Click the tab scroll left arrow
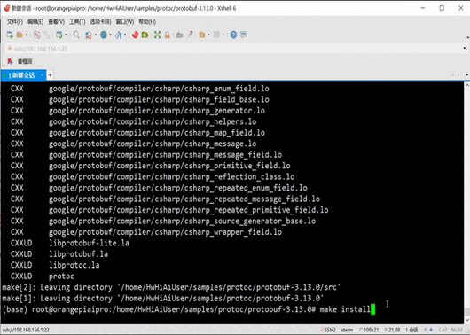This screenshot has width=470, height=335. 453,75
